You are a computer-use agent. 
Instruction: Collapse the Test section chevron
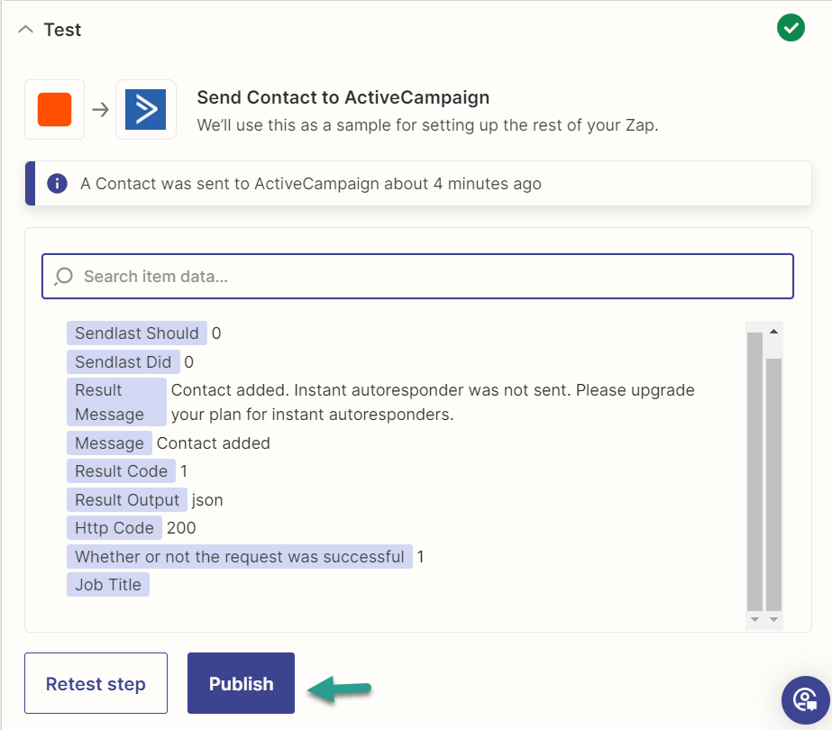[25, 30]
